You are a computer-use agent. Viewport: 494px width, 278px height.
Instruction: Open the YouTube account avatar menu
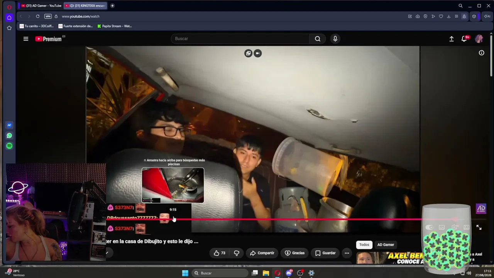[479, 39]
